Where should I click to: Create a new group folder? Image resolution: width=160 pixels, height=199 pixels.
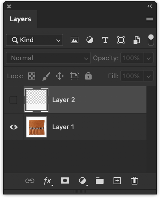[x=100, y=181]
